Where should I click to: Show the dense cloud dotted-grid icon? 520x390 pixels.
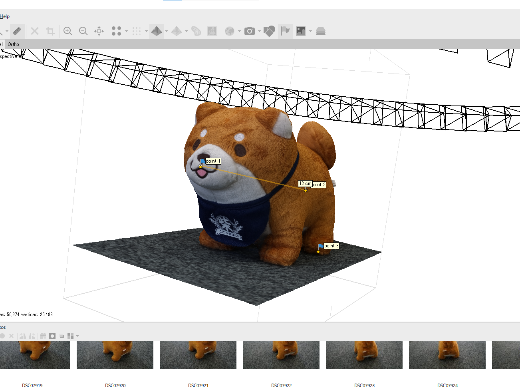coord(137,31)
